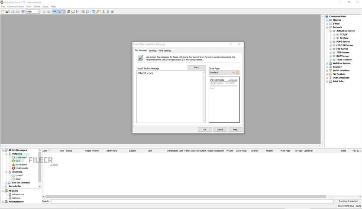
Task: Click the Font button
Action: tap(197, 67)
